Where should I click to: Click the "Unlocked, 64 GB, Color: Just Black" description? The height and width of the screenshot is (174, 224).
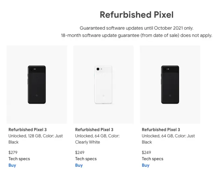point(168,139)
